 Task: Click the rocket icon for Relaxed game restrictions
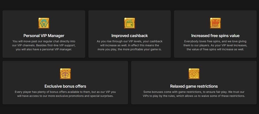pos(194,74)
